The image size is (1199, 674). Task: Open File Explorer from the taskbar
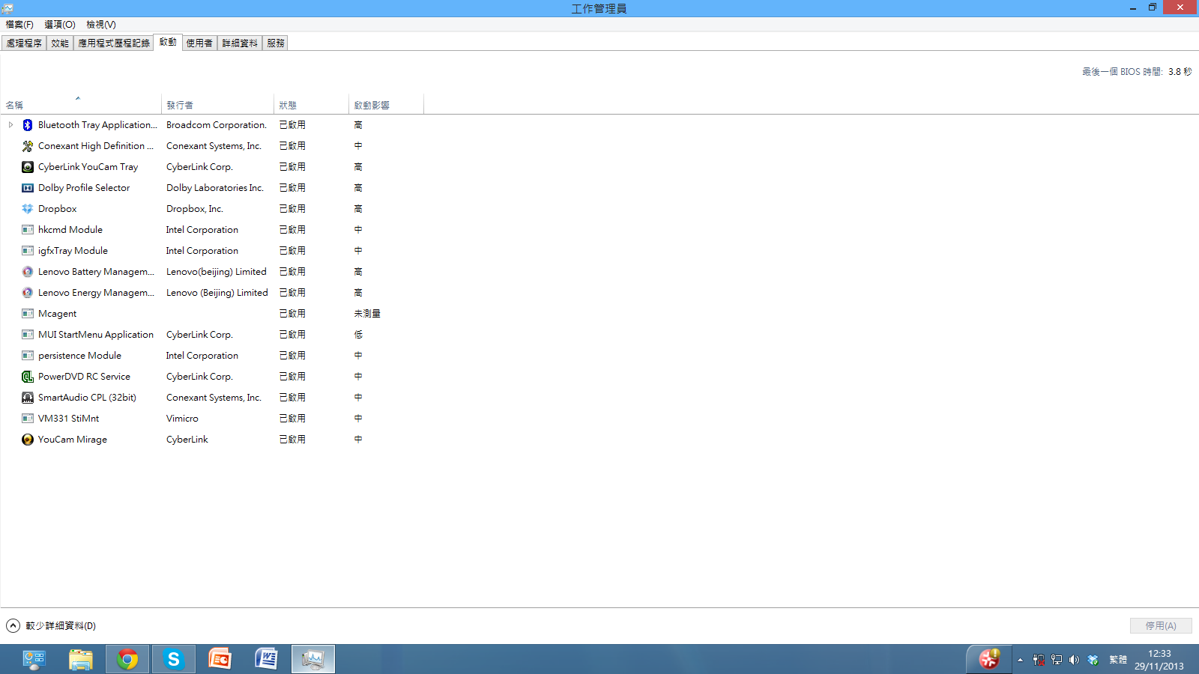pyautogui.click(x=81, y=659)
